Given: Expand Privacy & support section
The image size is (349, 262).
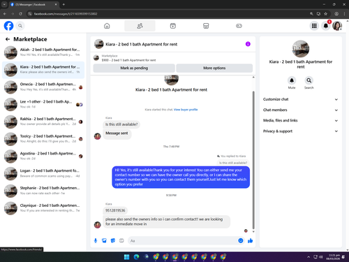Looking at the screenshot, I should pyautogui.click(x=300, y=131).
